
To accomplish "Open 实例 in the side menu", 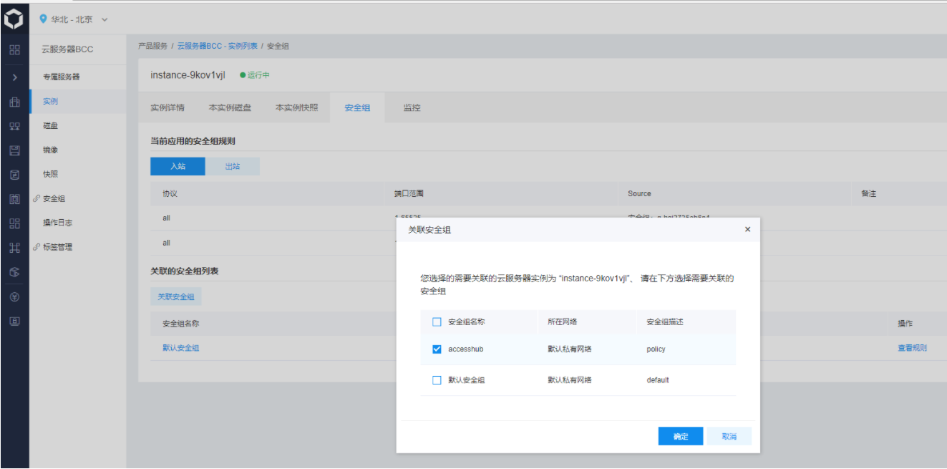I will (x=50, y=101).
